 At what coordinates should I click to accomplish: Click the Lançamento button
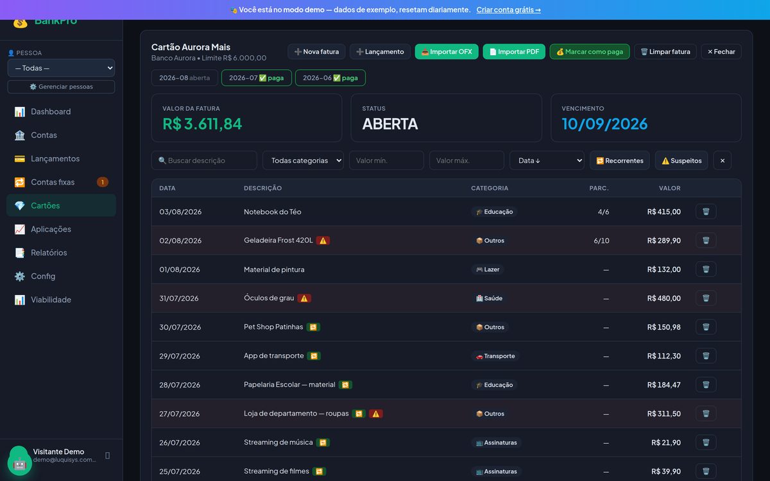[x=380, y=51]
